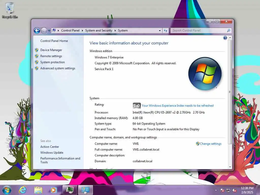The height and width of the screenshot is (195, 260).
Task: Click the shield icon beside Change settings
Action: (198, 144)
